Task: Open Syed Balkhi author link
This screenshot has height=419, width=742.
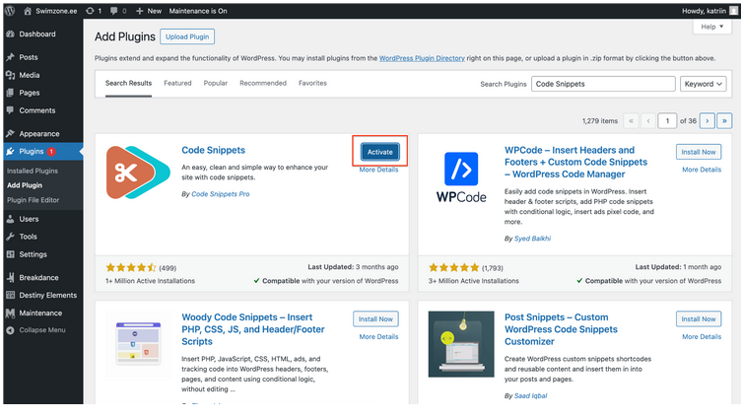Action: coord(532,239)
